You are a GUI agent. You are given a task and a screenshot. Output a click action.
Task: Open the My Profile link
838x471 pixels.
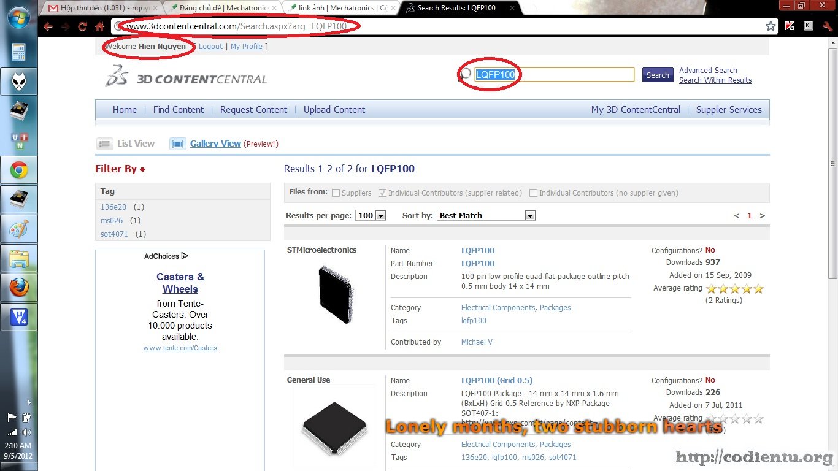tap(247, 47)
